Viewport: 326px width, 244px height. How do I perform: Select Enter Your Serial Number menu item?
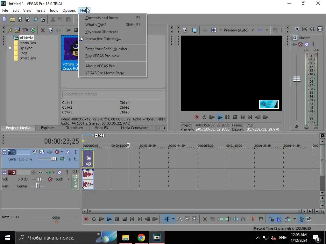[x=112, y=49]
